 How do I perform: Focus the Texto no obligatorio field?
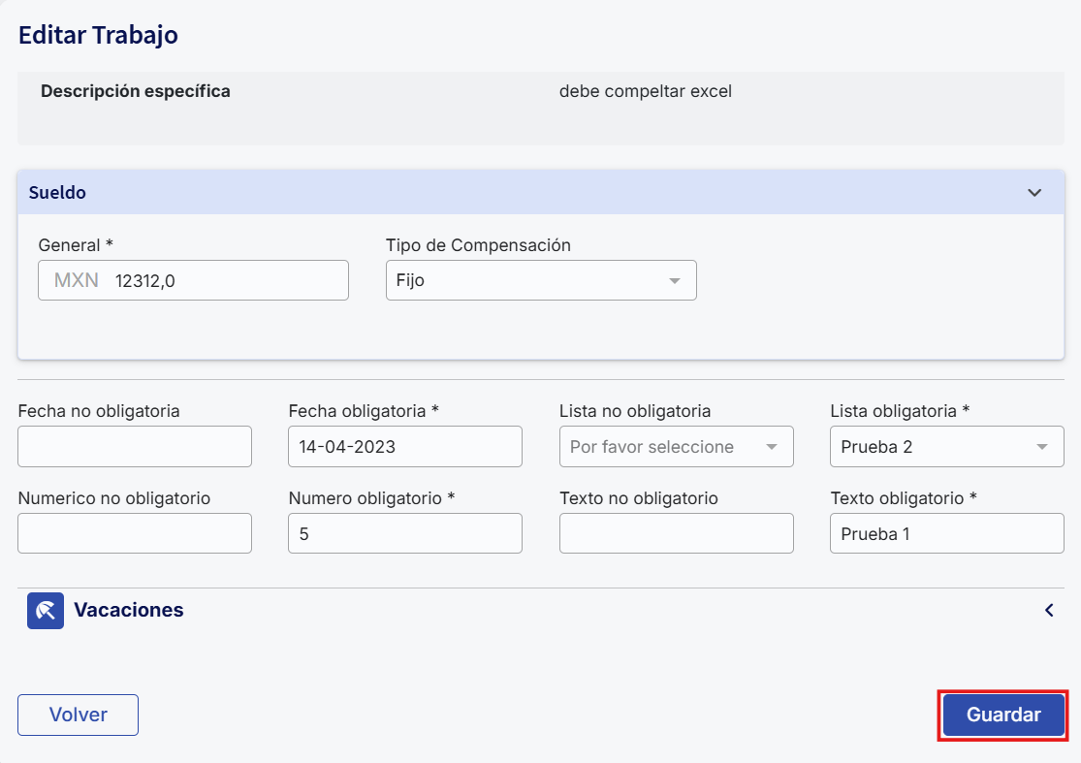point(676,533)
